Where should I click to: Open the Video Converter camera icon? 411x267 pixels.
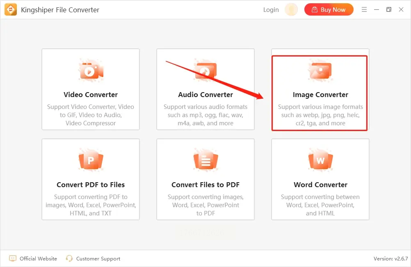[x=91, y=71]
